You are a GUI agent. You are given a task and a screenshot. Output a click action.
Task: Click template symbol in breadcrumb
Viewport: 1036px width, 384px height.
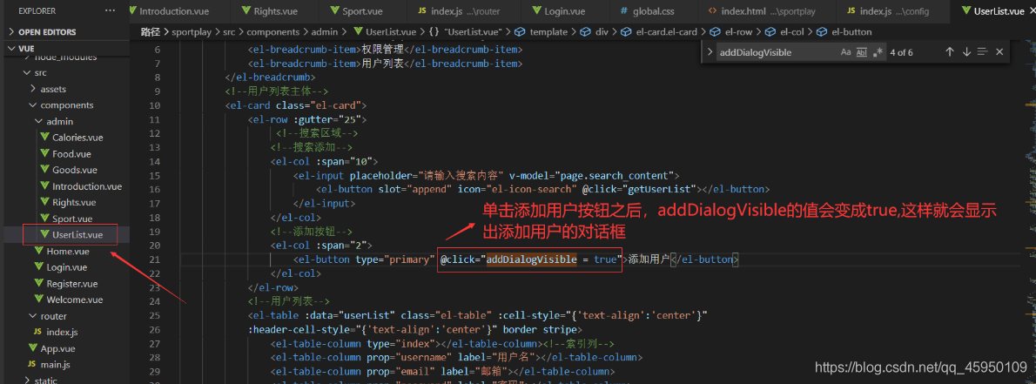[x=541, y=31]
